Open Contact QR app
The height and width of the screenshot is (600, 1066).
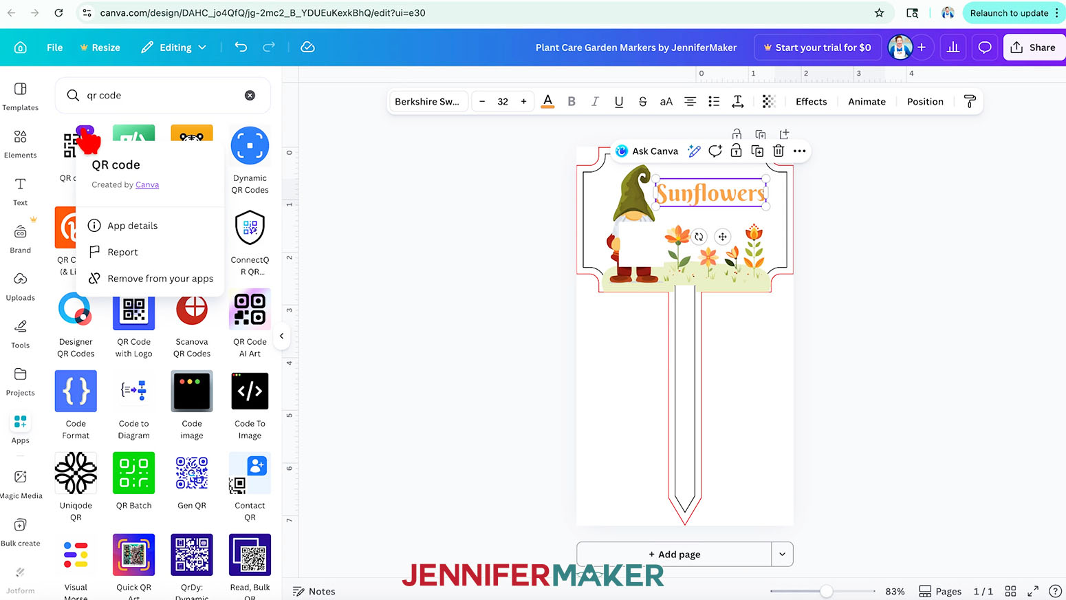click(250, 488)
